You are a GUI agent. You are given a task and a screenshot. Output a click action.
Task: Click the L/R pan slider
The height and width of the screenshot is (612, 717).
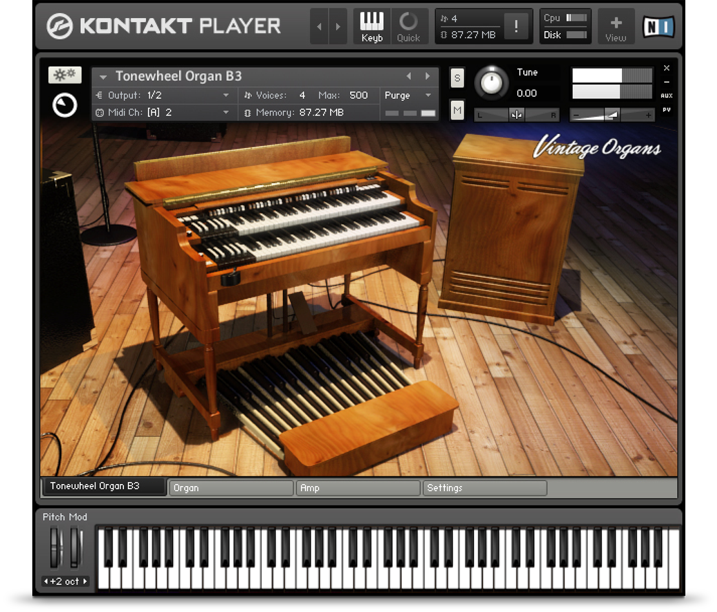tap(517, 115)
